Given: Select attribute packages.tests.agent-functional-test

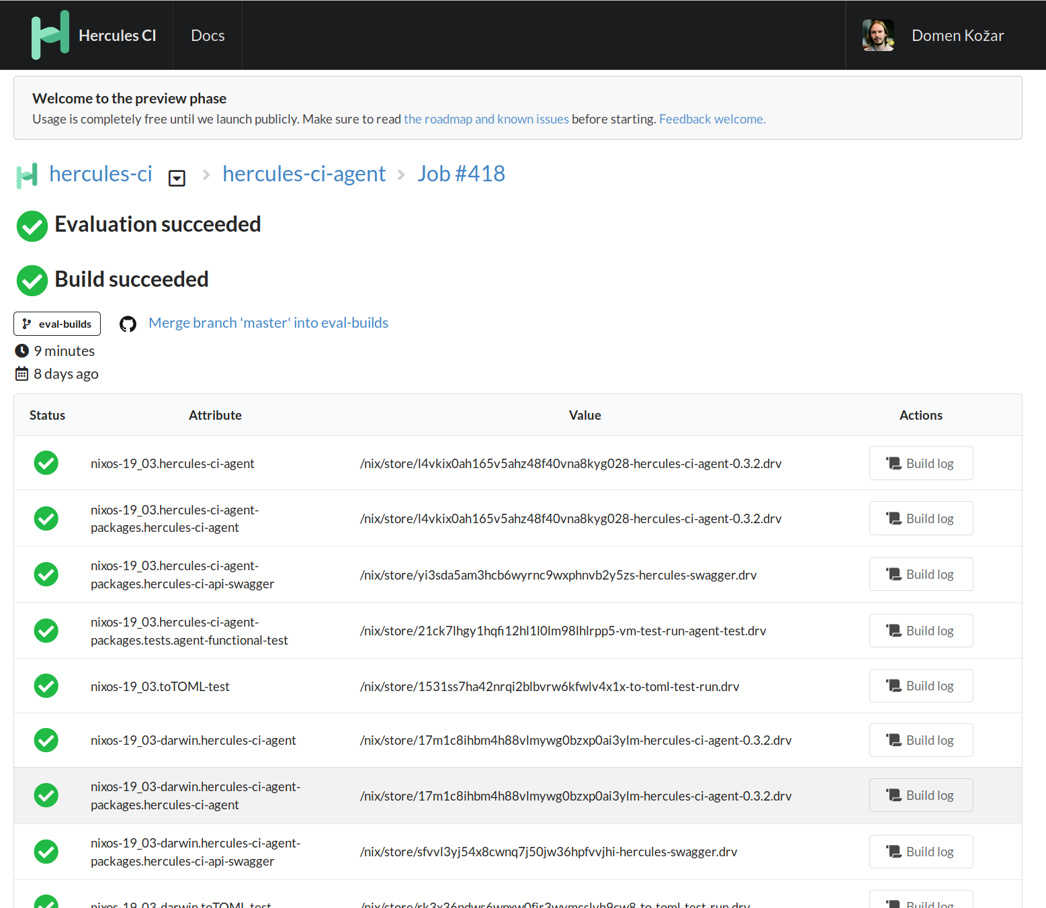Looking at the screenshot, I should tap(189, 631).
